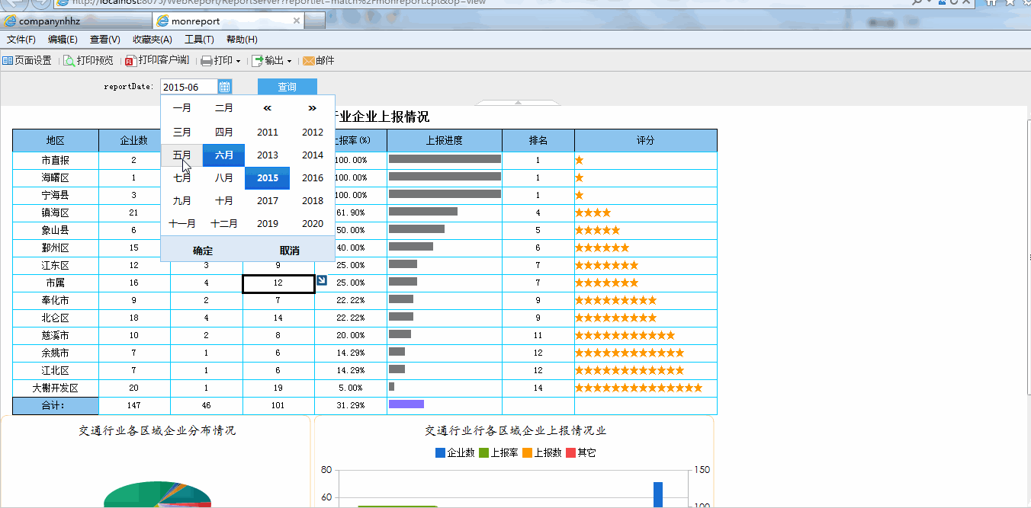Select 六月 in month picker
Viewport: 1031px width, 508px height.
[223, 155]
